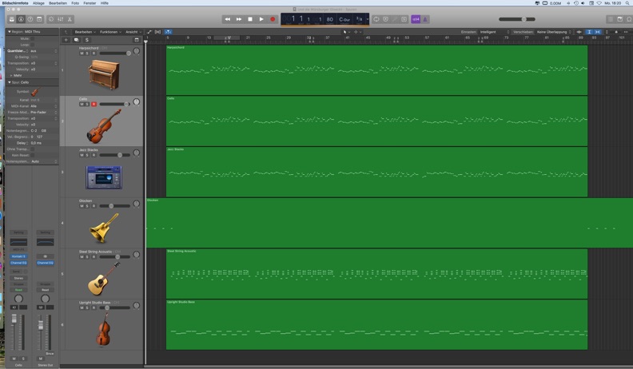Open the Foto menu in the menu bar

(x=75, y=3)
